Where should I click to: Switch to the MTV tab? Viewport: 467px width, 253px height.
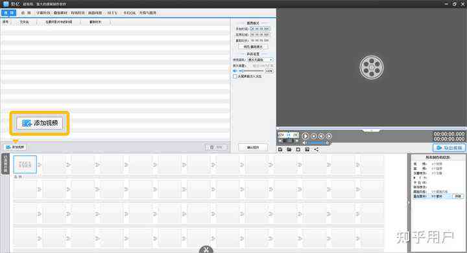point(112,13)
